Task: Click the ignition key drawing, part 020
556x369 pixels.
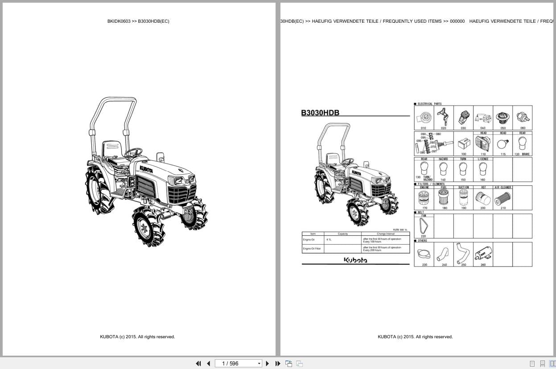Action: pos(444,116)
